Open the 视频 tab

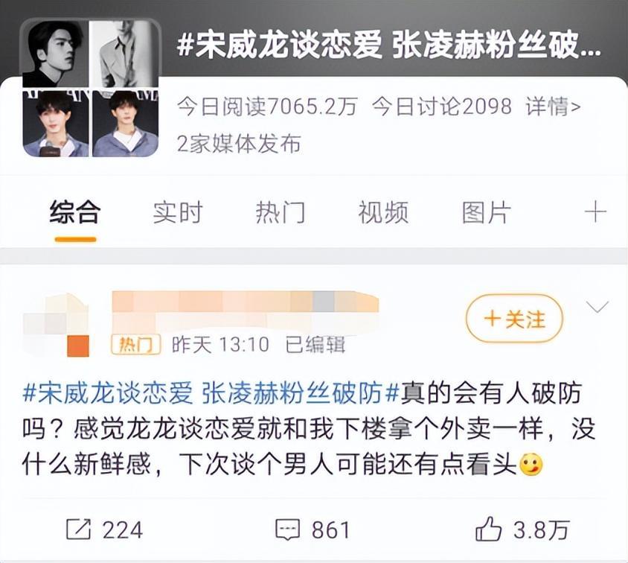pos(383,212)
